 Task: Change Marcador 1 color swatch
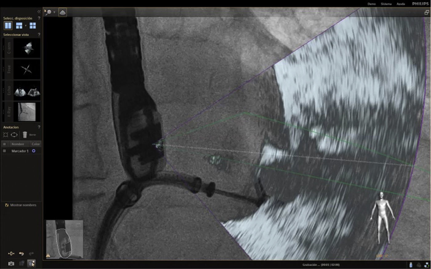click(x=34, y=151)
